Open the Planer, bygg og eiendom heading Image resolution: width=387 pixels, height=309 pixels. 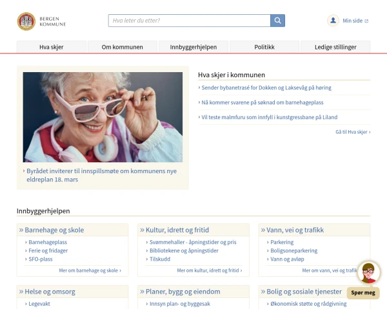183,292
